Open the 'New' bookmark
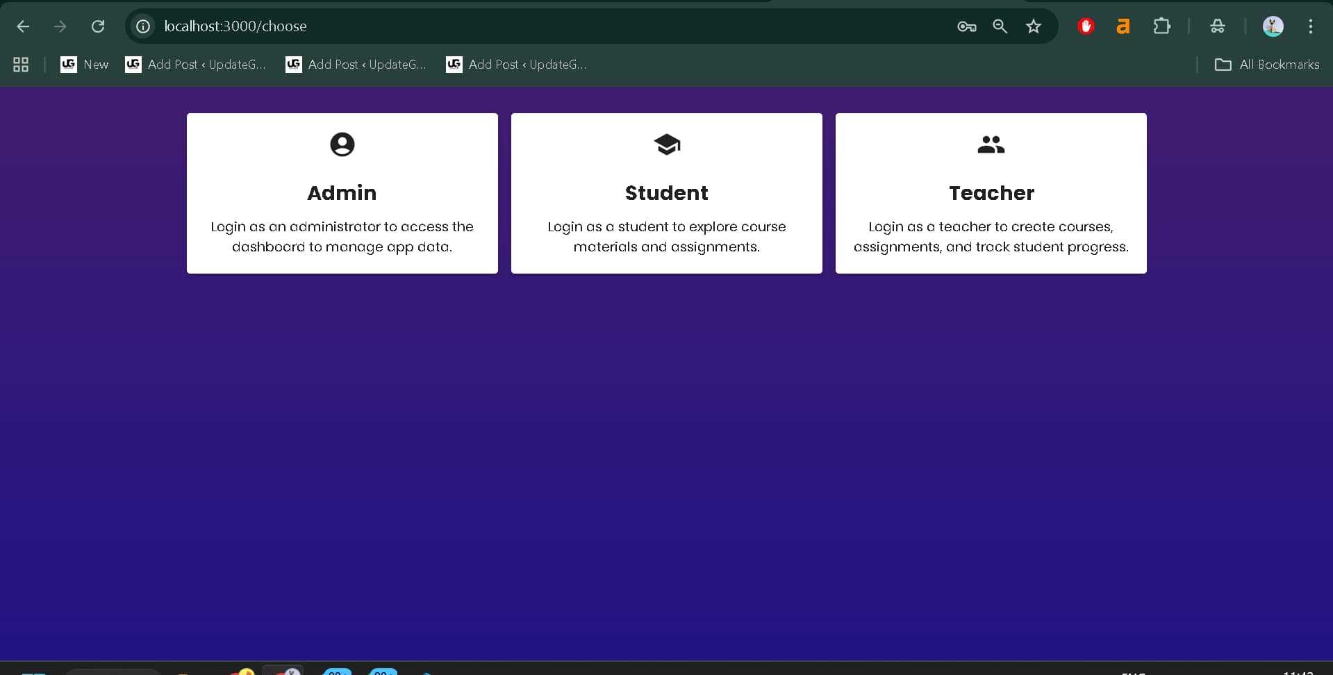 click(84, 64)
